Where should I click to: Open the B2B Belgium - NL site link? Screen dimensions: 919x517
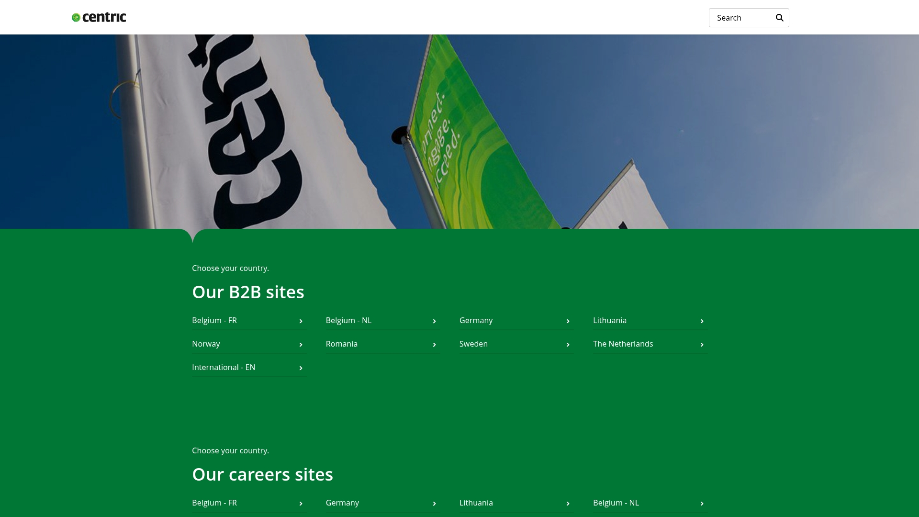(382, 321)
